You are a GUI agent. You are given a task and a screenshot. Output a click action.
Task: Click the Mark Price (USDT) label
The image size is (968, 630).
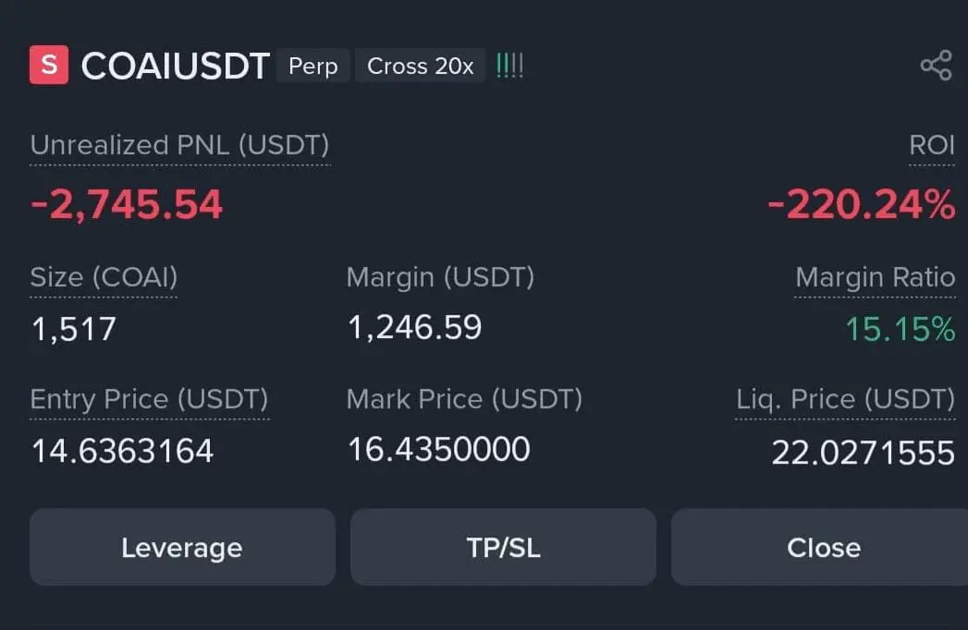464,399
